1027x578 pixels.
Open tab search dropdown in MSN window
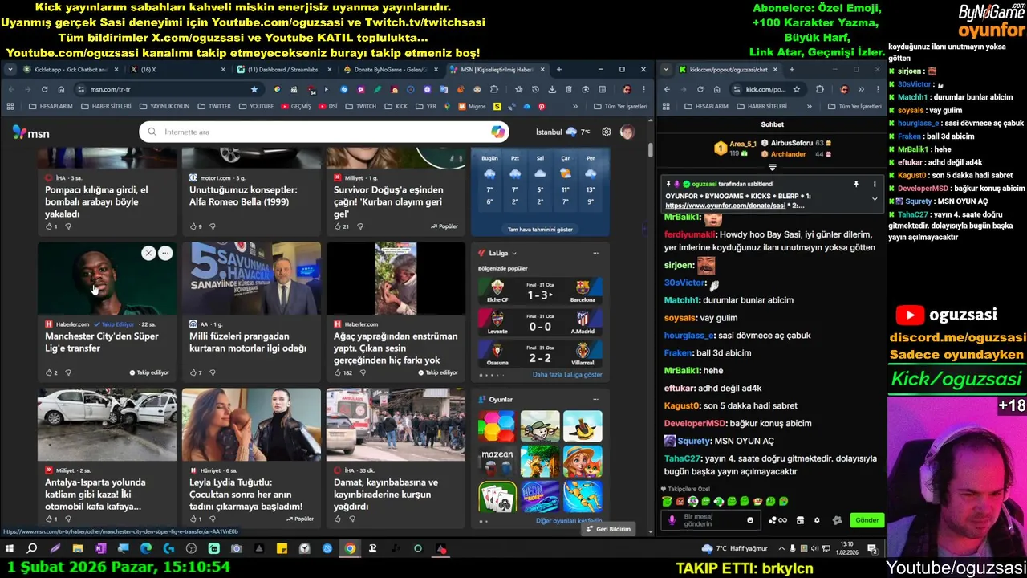click(x=10, y=70)
